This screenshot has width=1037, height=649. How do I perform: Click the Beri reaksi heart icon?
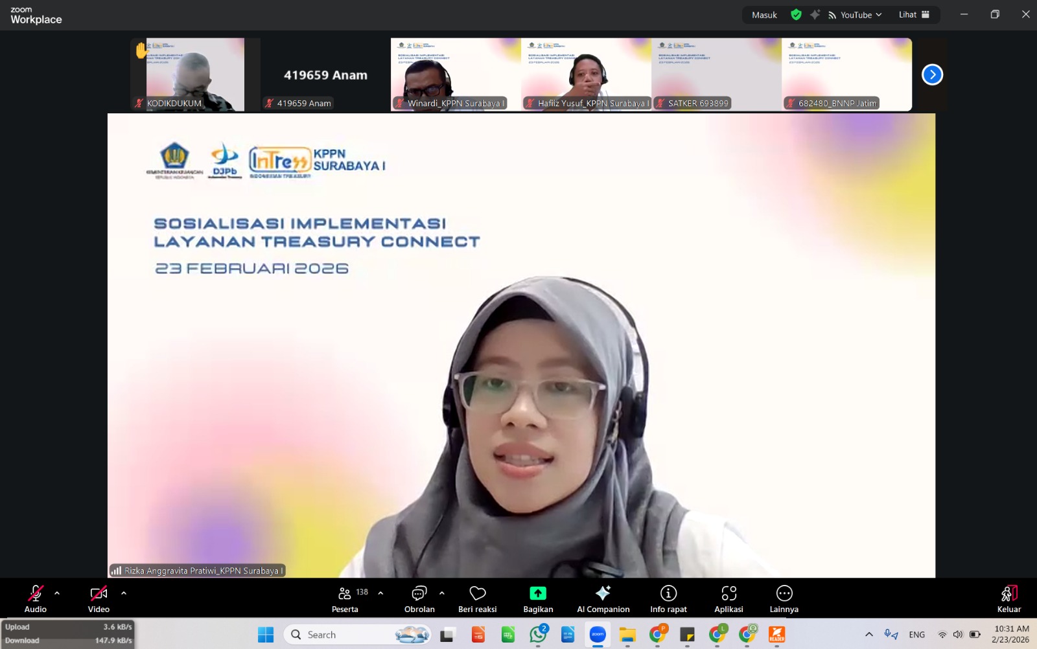(x=478, y=598)
